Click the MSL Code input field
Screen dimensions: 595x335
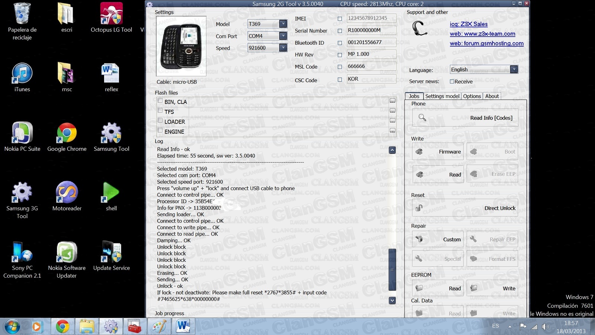[371, 67]
